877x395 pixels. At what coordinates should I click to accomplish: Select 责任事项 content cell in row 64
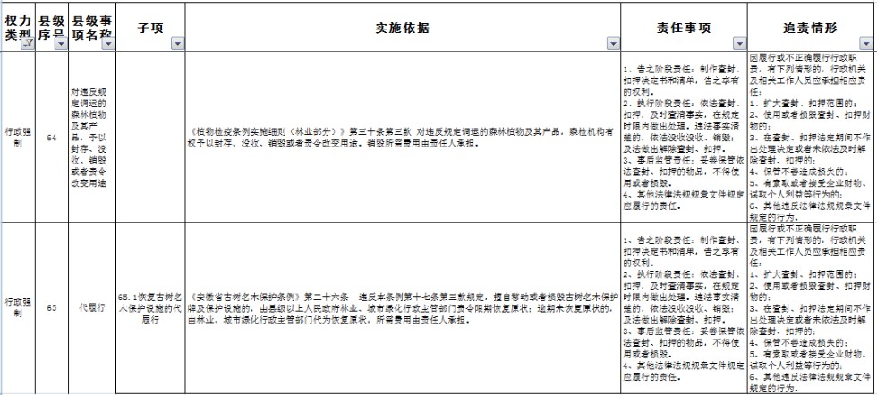click(684, 138)
